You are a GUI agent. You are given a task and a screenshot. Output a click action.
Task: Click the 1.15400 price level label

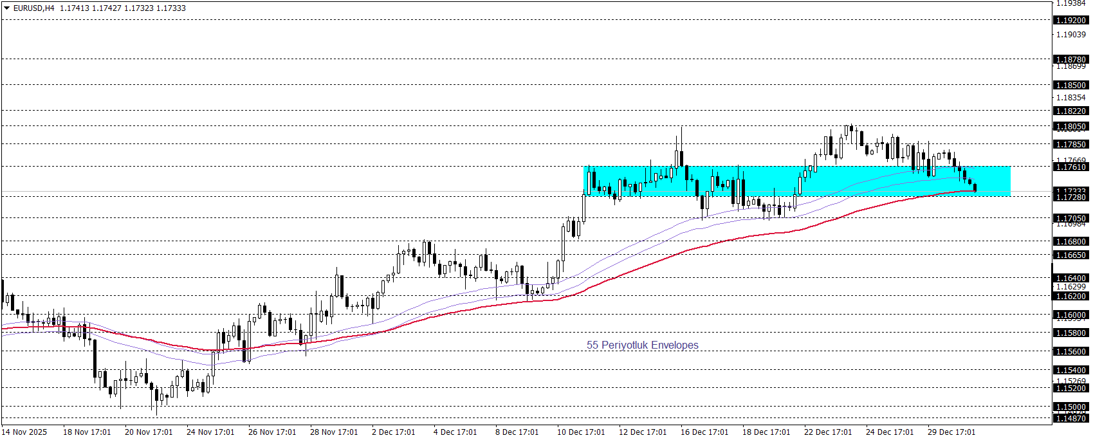click(1071, 371)
